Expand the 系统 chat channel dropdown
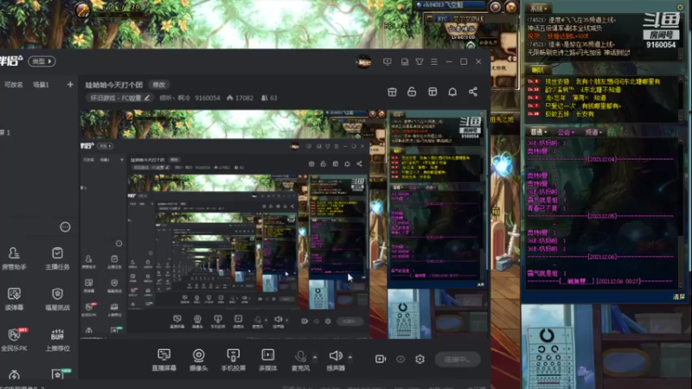Screen dimensions: 692x389 pos(539,9)
